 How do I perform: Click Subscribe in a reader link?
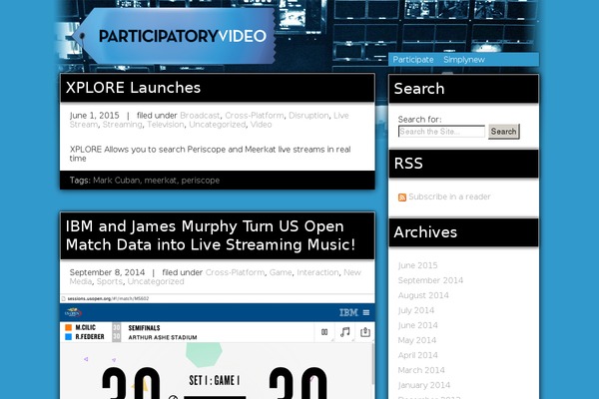[x=449, y=197]
